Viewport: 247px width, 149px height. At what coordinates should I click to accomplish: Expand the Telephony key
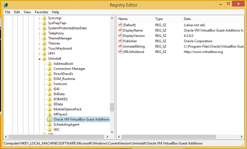click(x=40, y=33)
